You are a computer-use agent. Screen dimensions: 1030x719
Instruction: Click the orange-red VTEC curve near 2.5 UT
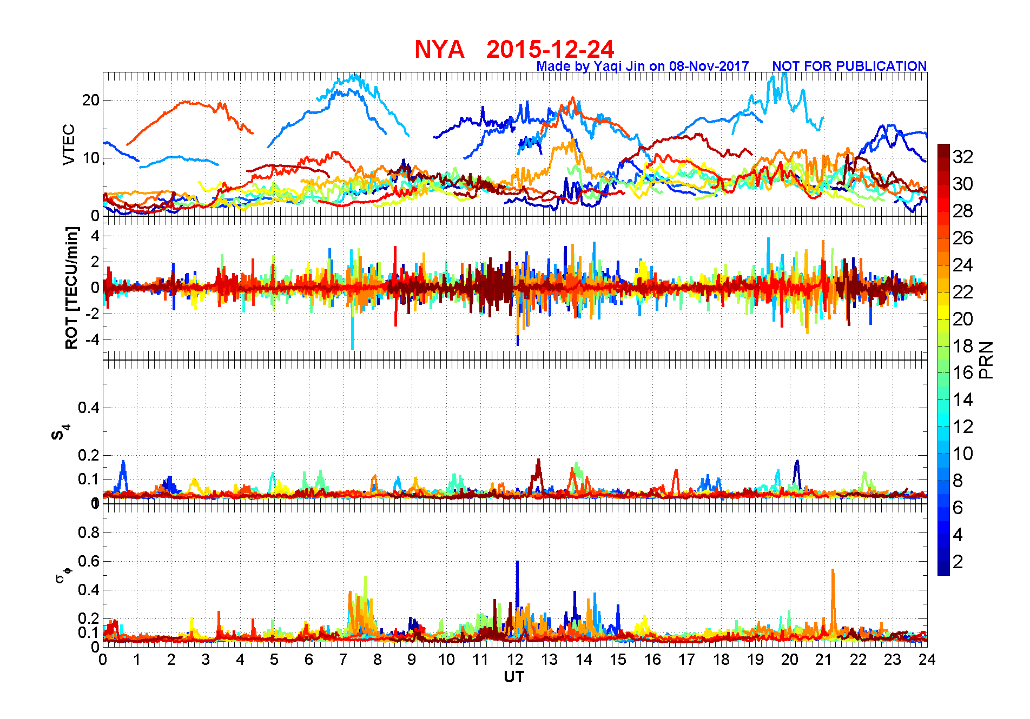(187, 102)
